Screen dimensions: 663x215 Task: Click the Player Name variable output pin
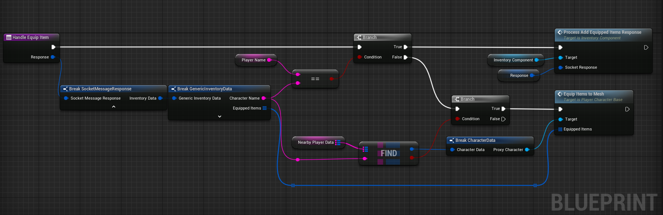(269, 60)
